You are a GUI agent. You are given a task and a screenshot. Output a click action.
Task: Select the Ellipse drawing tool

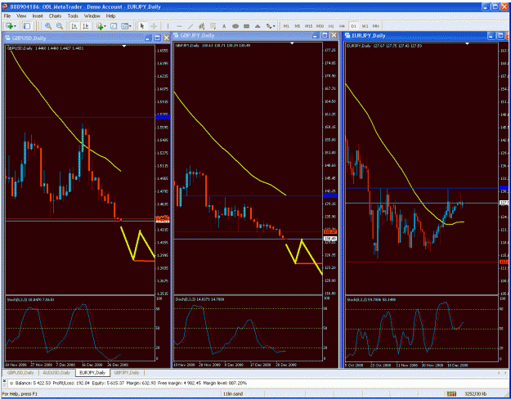pyautogui.click(x=235, y=26)
